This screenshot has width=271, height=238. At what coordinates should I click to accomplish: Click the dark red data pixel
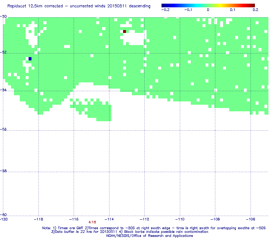(x=125, y=31)
